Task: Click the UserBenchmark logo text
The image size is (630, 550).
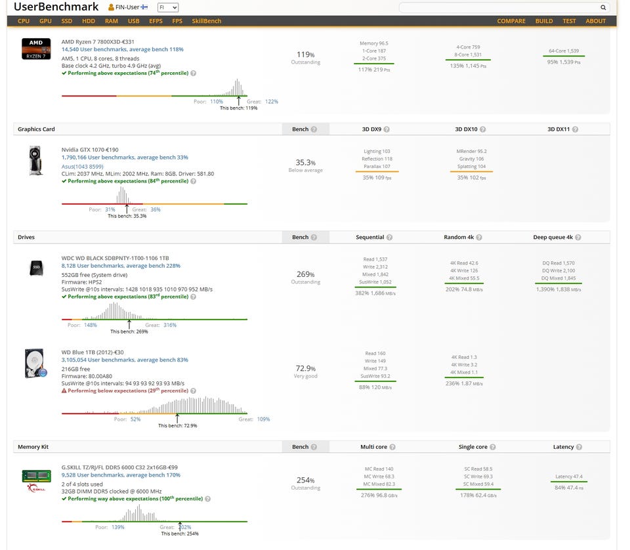Action: point(56,7)
